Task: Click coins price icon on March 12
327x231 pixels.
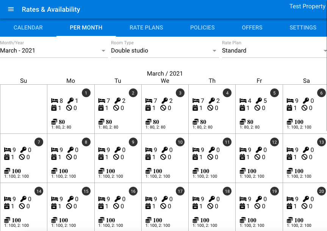Action: [x=243, y=171]
